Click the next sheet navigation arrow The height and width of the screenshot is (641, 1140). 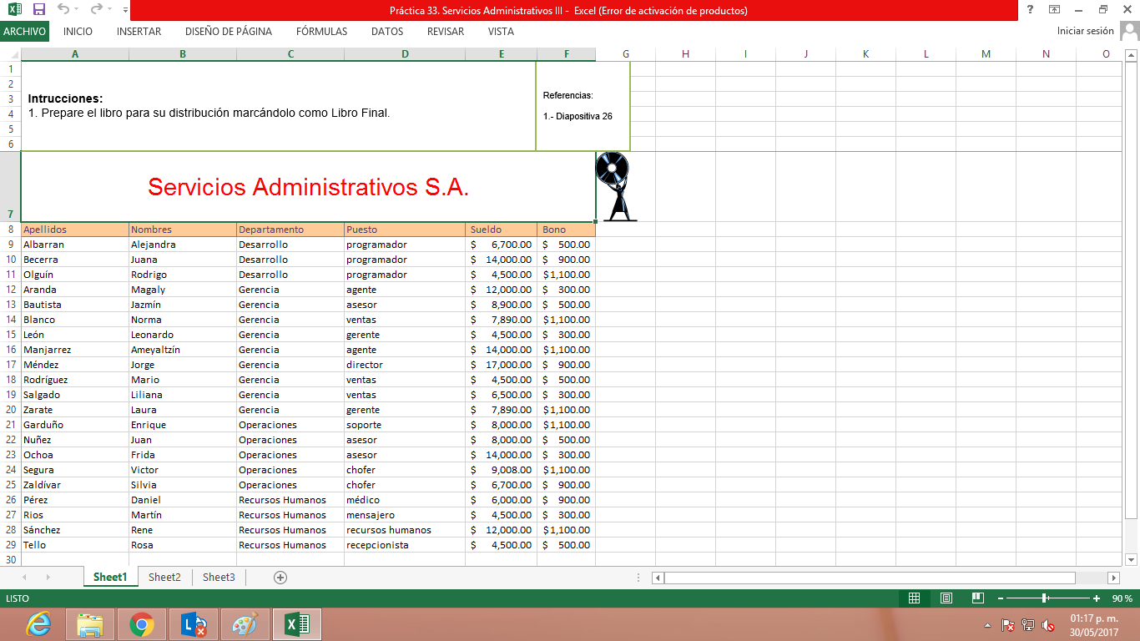point(48,577)
